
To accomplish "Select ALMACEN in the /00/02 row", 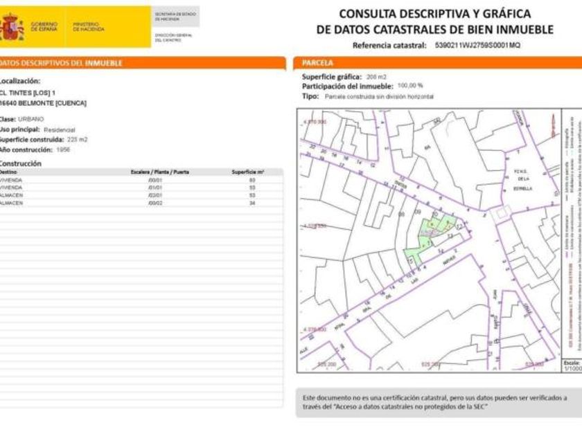I will click(x=12, y=203).
